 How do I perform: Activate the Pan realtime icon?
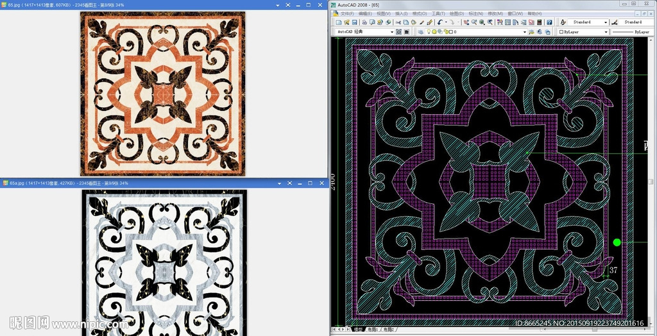466,22
